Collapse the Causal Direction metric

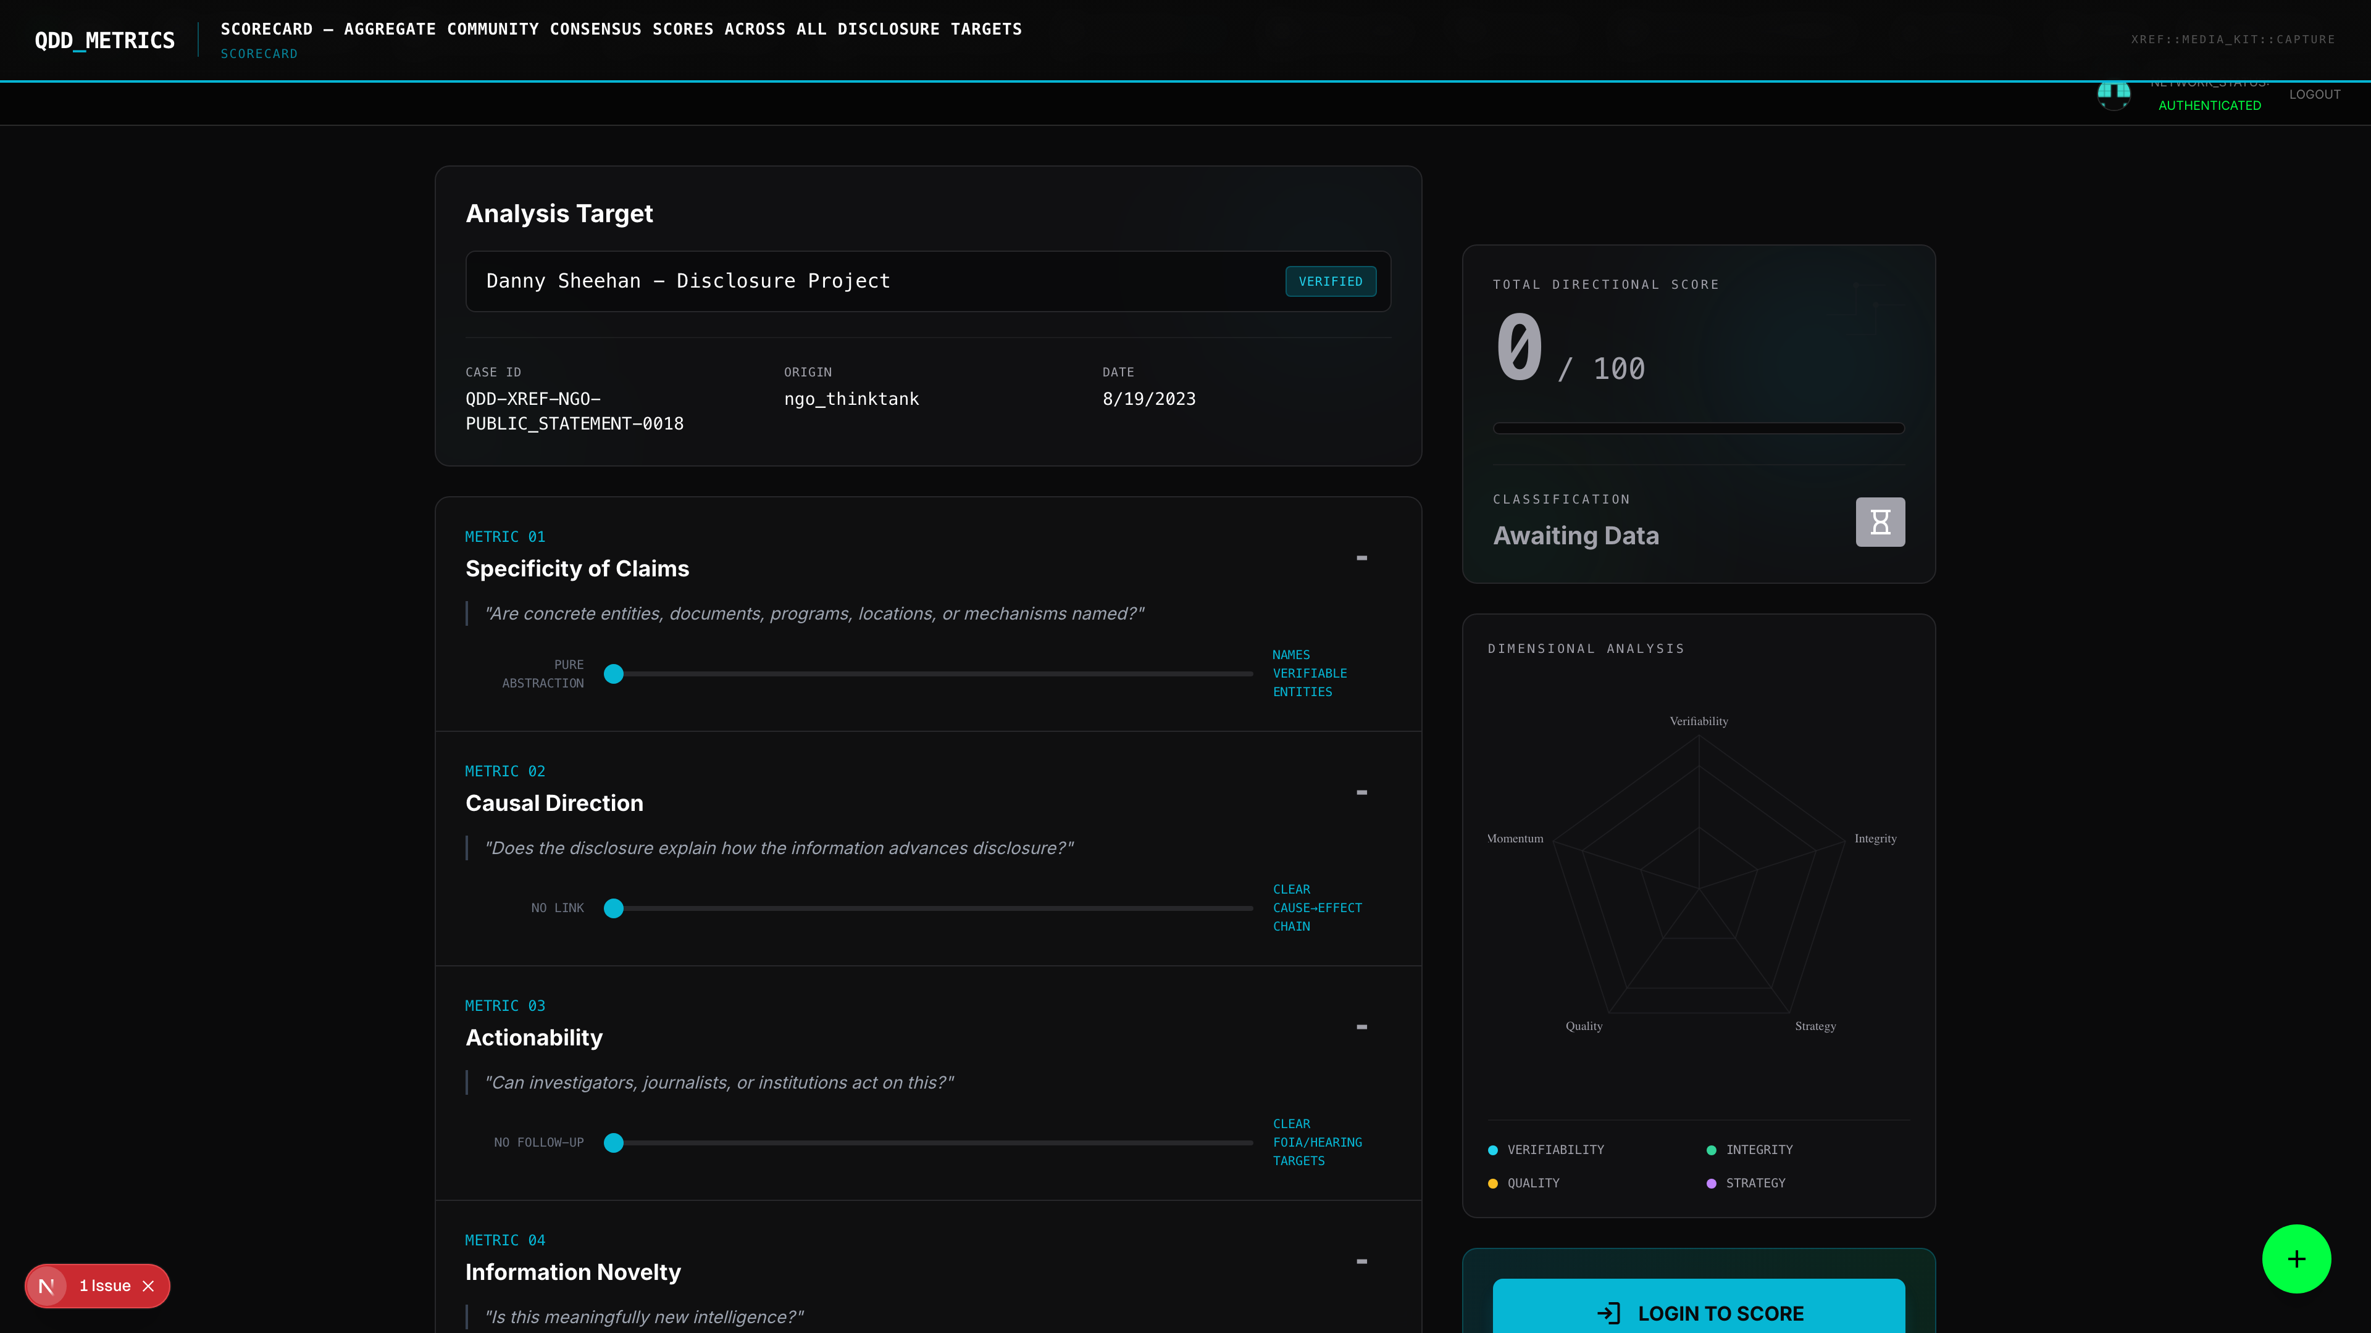pos(1361,792)
